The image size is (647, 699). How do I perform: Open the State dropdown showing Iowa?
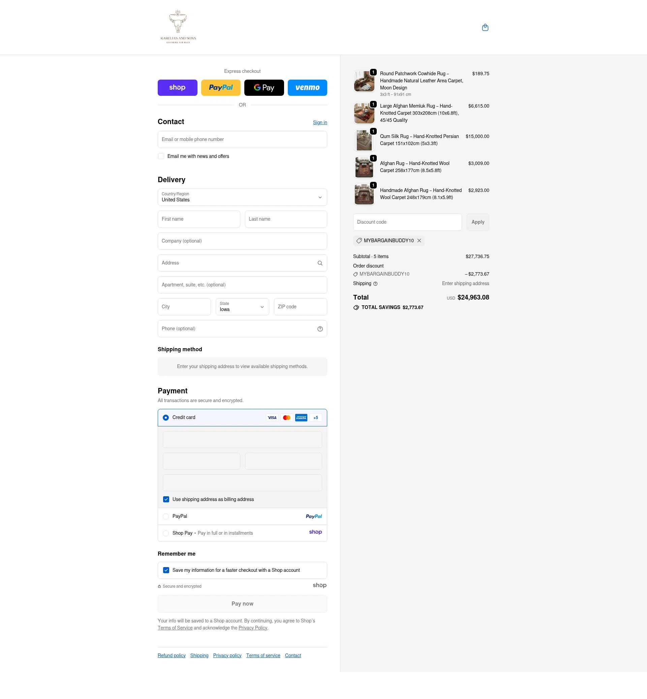pos(242,307)
